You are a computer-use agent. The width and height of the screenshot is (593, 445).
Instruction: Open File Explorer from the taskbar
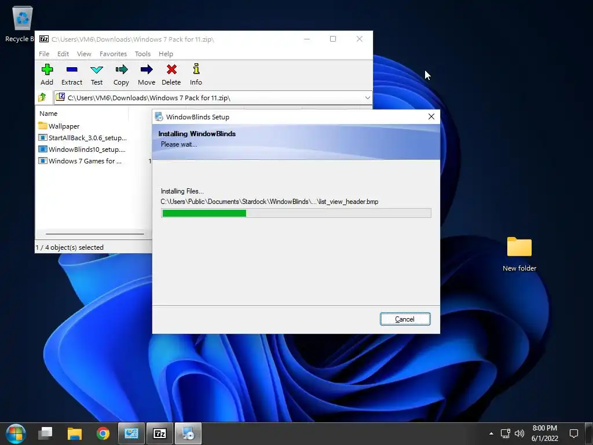tap(75, 433)
